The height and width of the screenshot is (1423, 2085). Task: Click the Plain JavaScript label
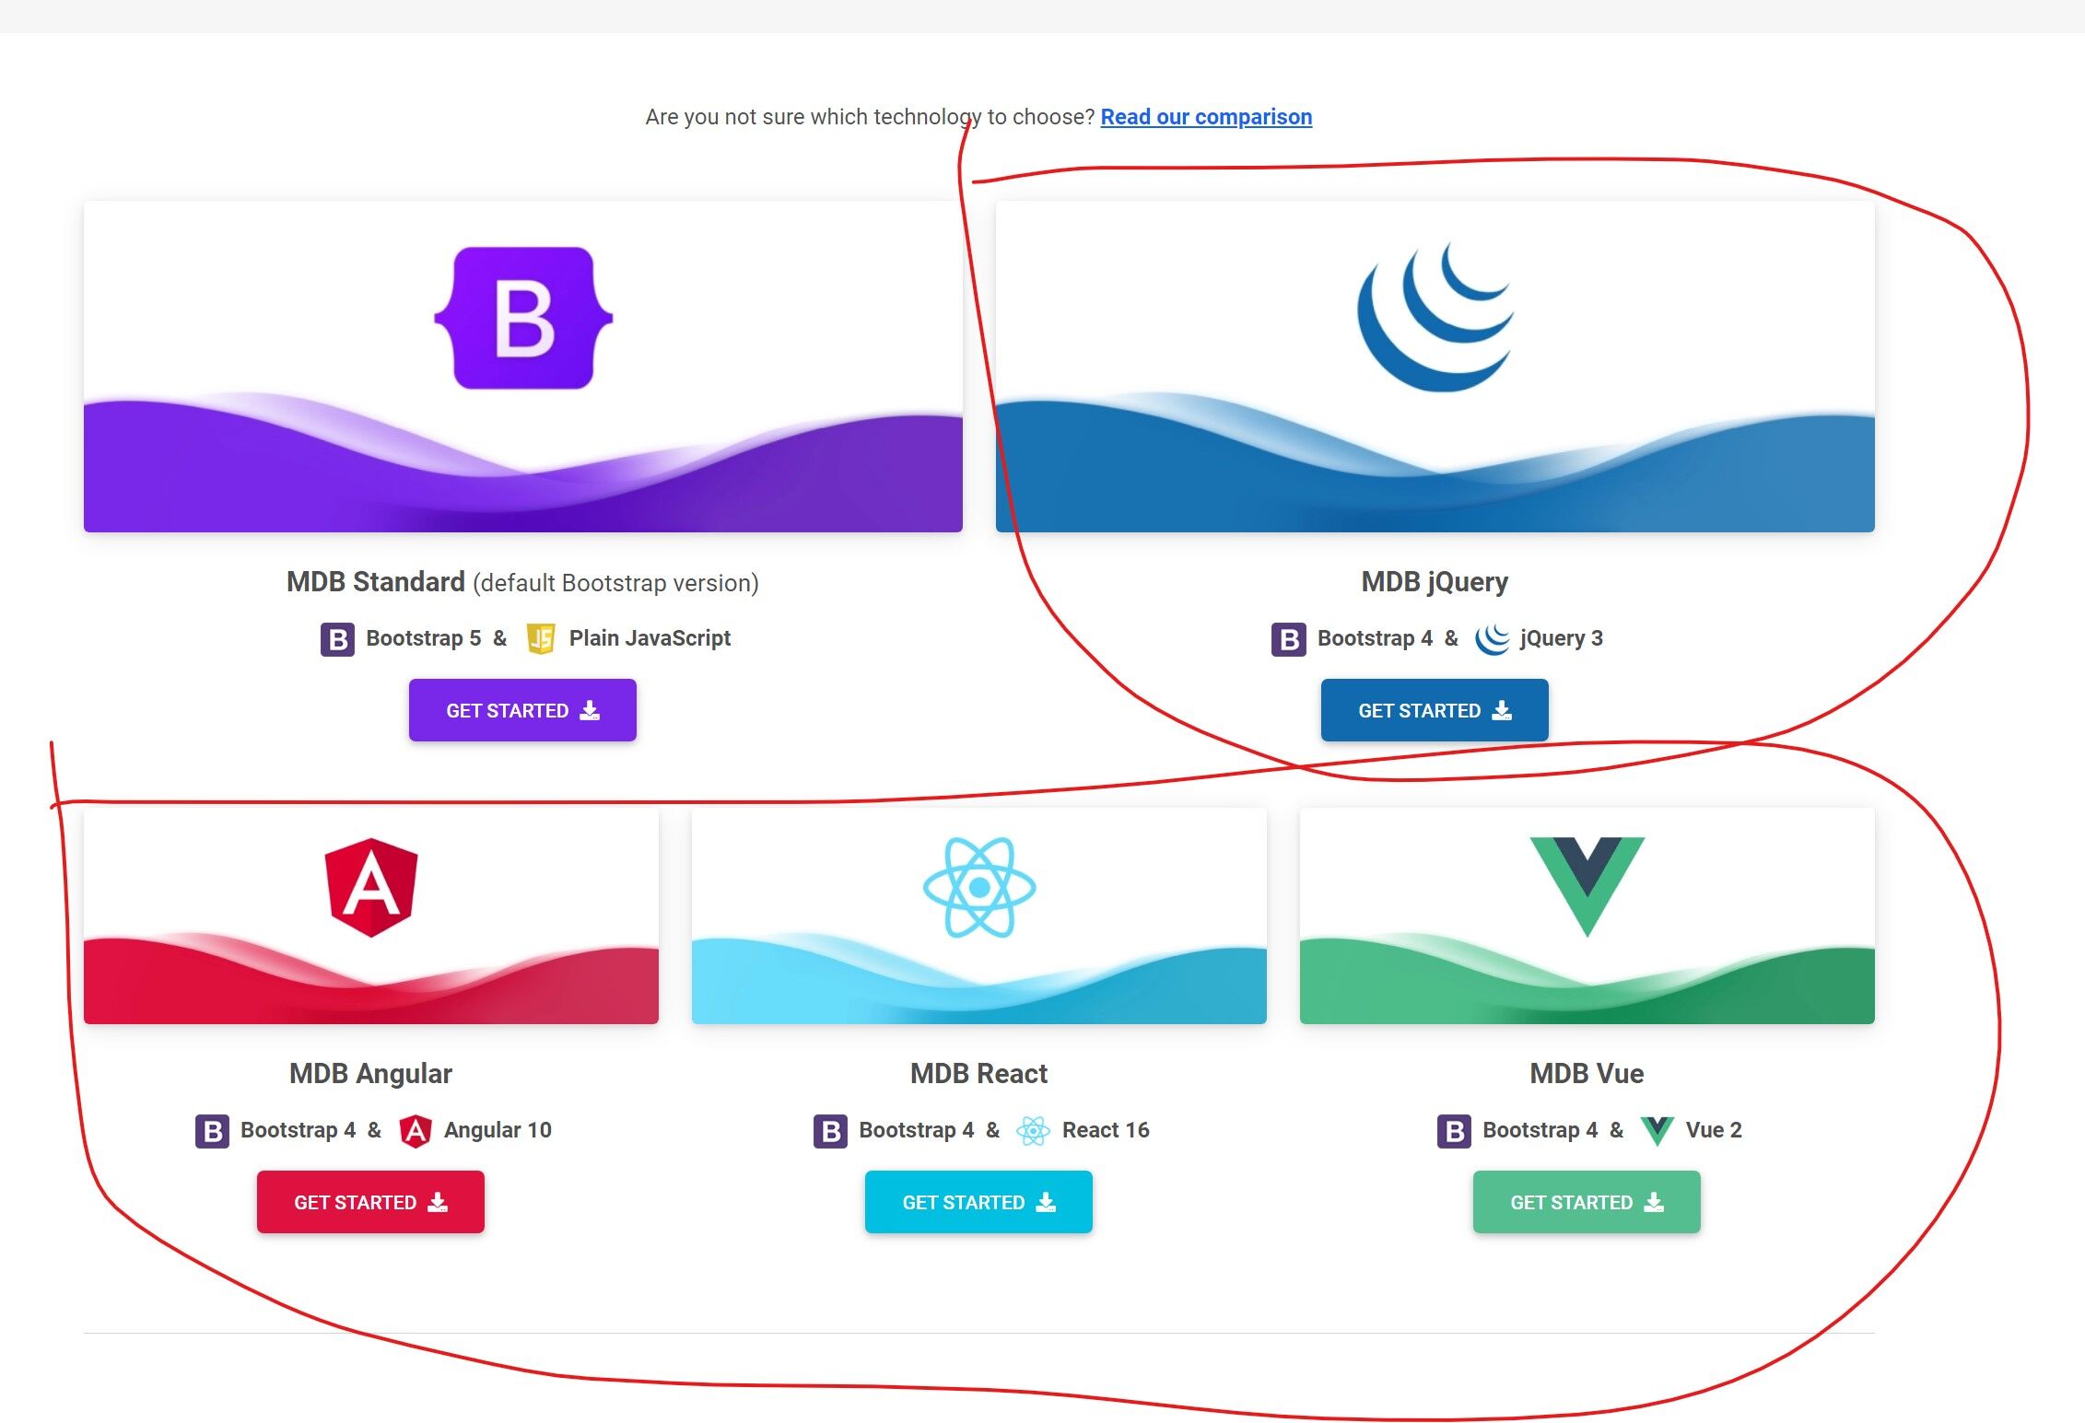[x=650, y=638]
